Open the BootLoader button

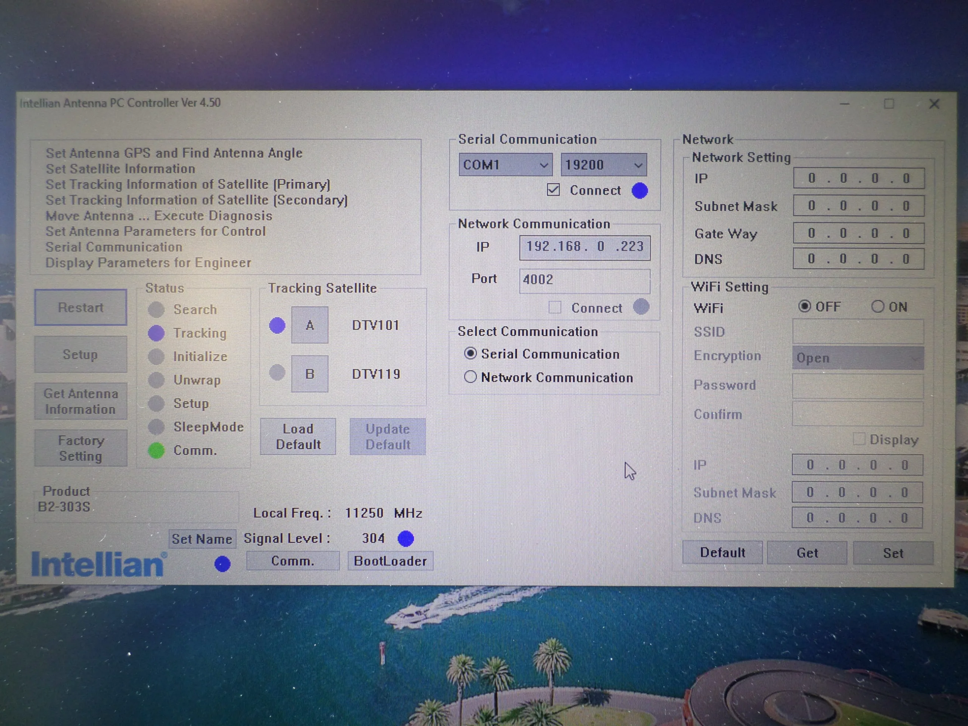coord(390,561)
